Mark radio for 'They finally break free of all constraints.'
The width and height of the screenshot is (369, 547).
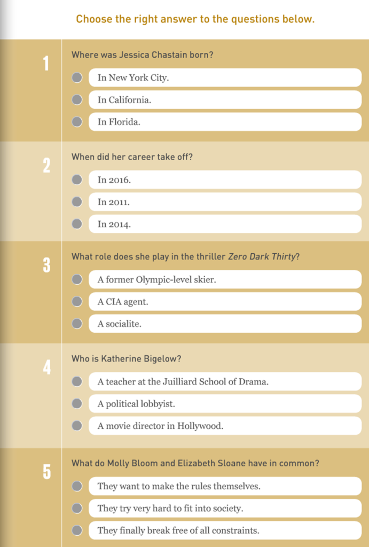point(77,530)
